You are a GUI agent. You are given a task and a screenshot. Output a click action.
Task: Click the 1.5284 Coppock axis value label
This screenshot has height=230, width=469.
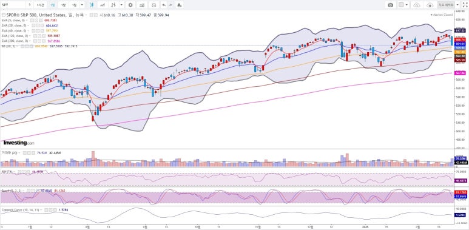[x=460, y=215]
